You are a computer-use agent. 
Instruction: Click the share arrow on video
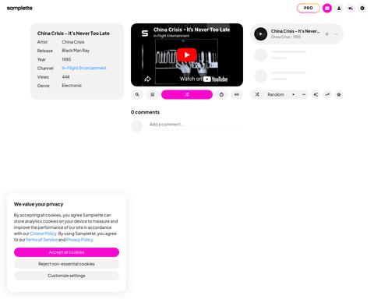coord(147,79)
